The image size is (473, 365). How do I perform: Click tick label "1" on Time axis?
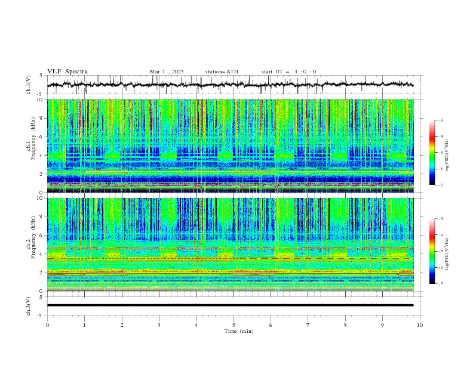pos(84,325)
